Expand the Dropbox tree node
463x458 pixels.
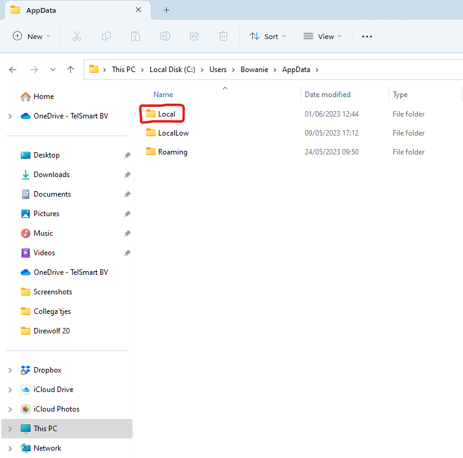coord(10,370)
